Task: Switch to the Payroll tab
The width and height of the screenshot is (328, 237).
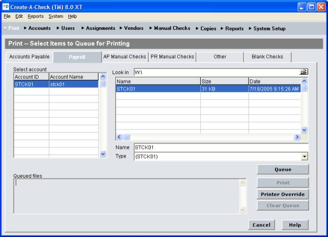Action: point(77,57)
